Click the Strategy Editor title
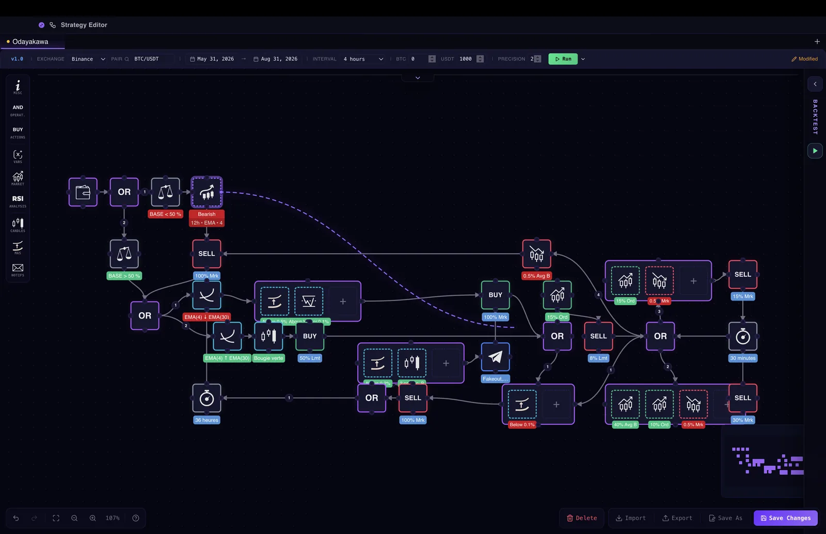 pos(84,25)
